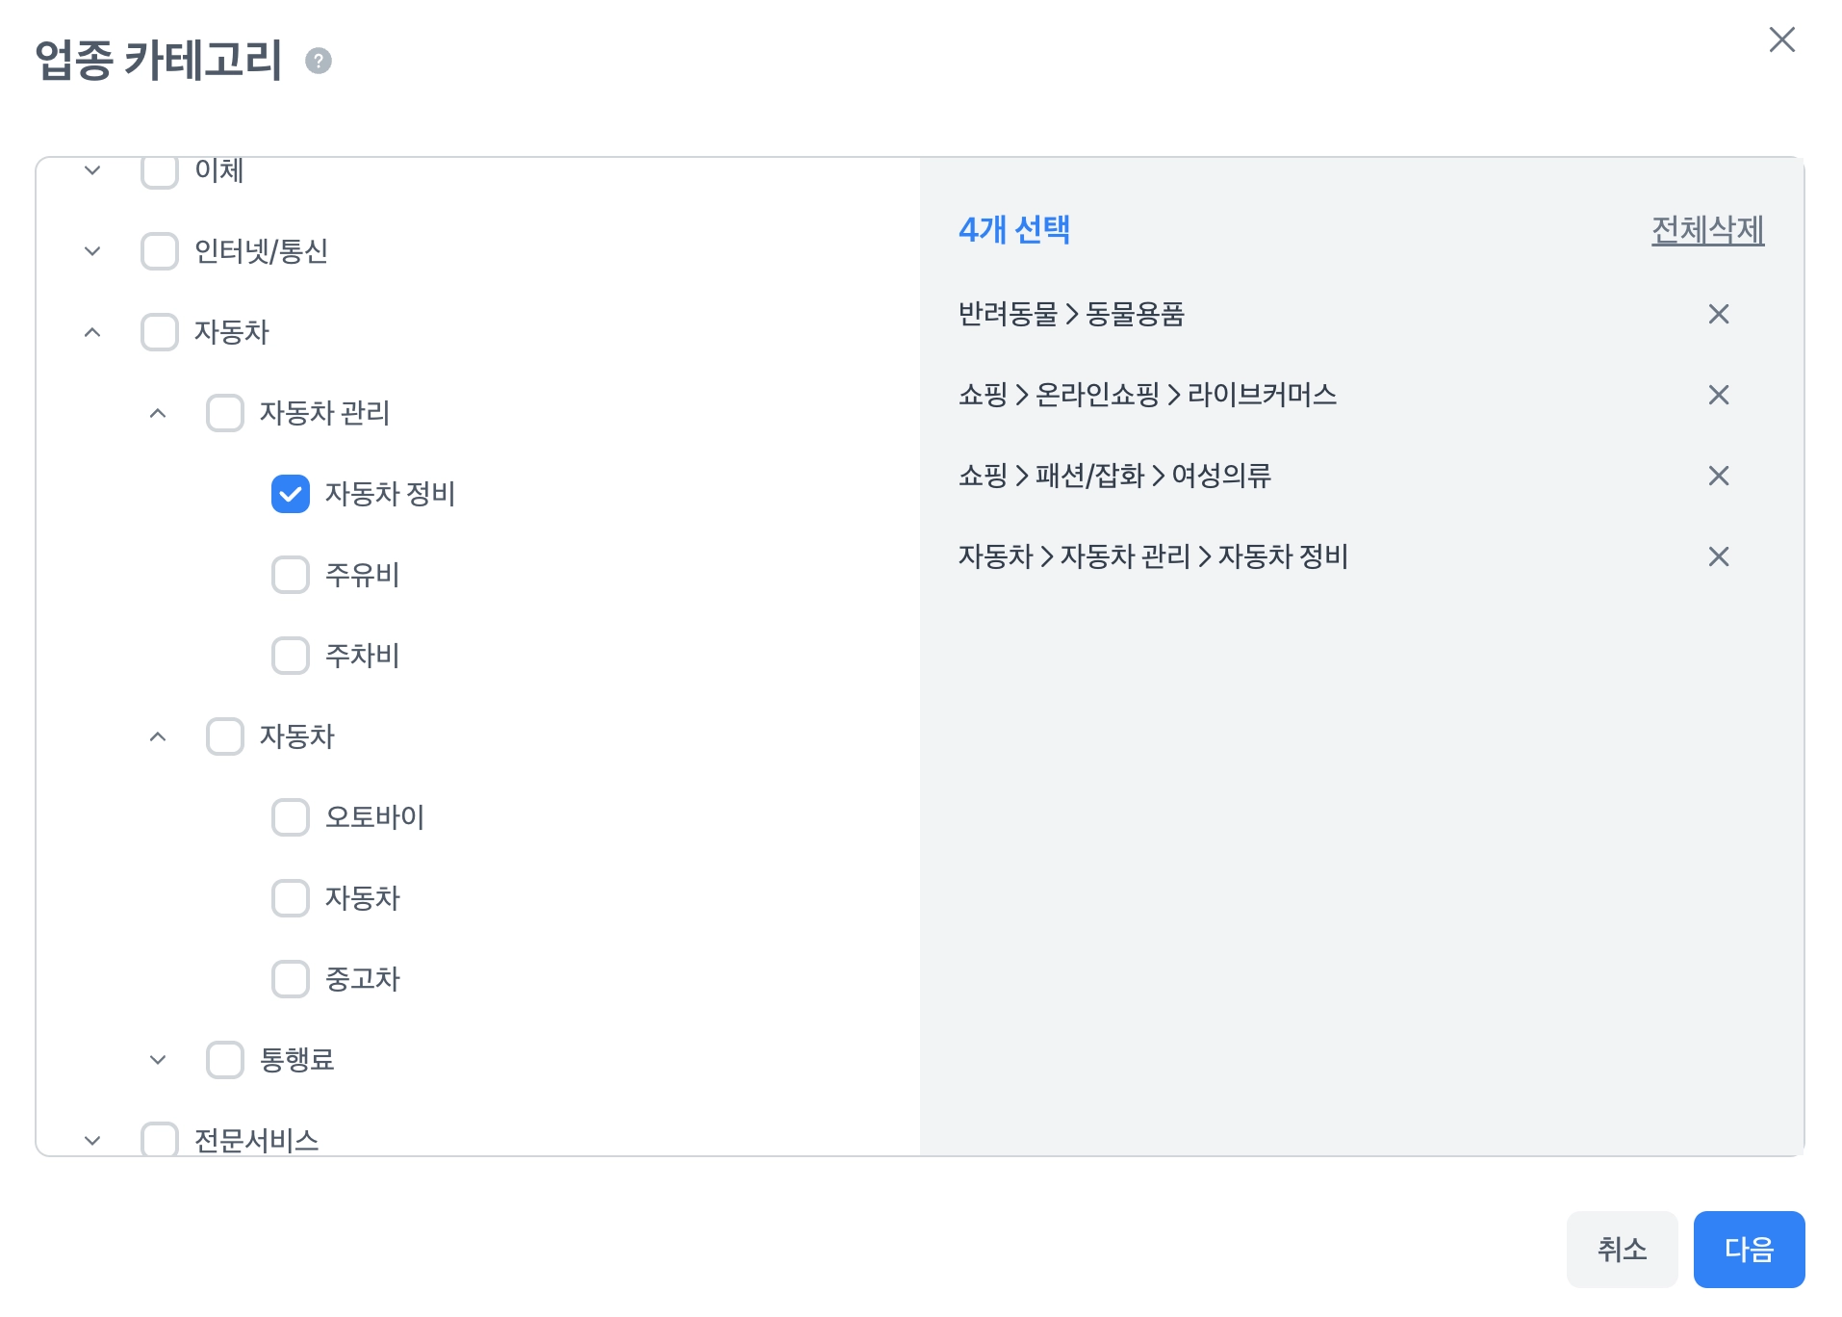Select the 인터넷/통신 category checkbox

click(160, 251)
